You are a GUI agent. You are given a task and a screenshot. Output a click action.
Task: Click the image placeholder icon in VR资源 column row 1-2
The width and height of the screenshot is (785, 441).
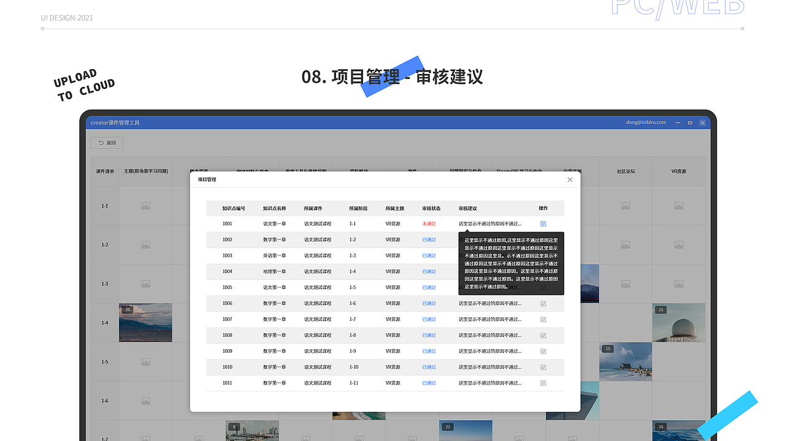click(678, 244)
